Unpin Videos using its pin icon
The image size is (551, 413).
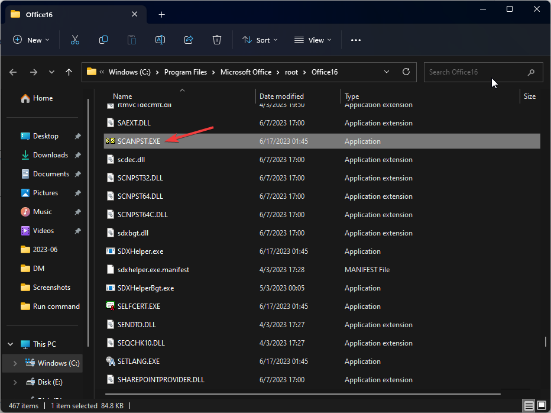point(78,231)
